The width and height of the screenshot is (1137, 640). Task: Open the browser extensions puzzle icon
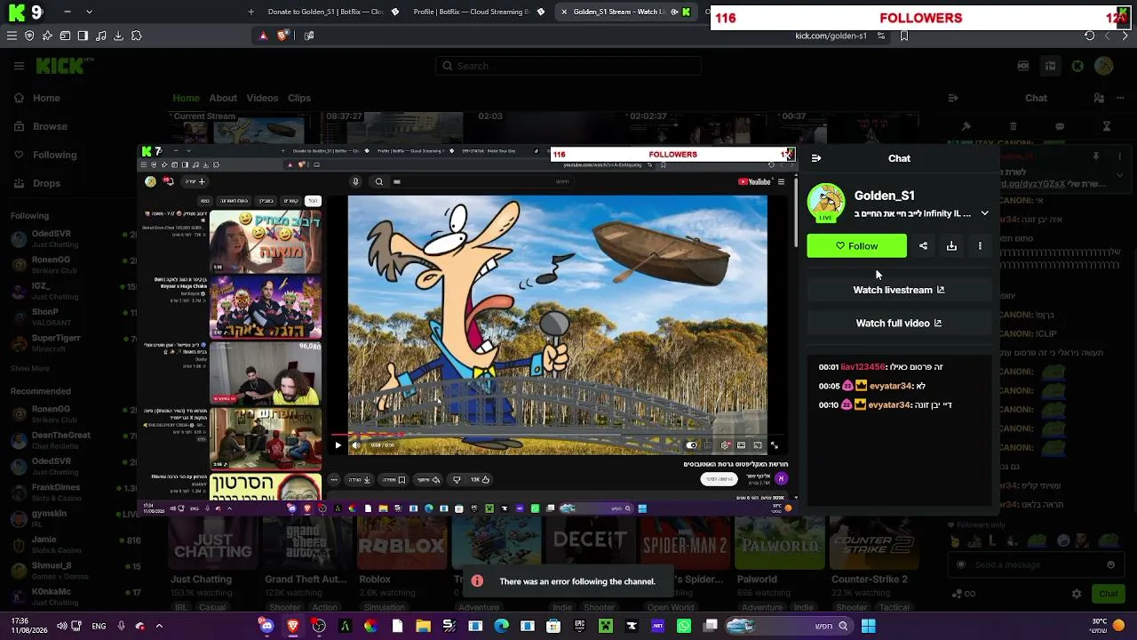point(136,36)
